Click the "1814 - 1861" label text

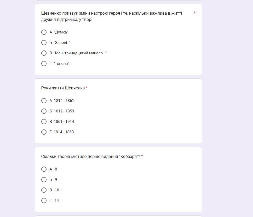tap(64, 101)
